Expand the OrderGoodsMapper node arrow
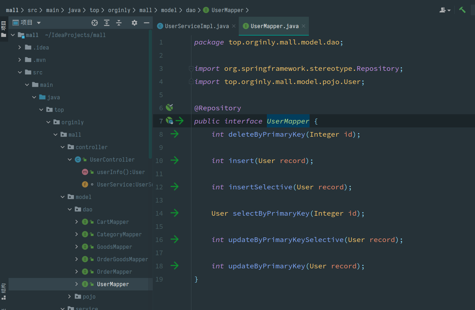This screenshot has height=310, width=475. click(x=77, y=259)
